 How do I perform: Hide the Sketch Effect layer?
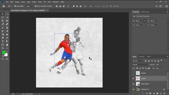(133, 84)
